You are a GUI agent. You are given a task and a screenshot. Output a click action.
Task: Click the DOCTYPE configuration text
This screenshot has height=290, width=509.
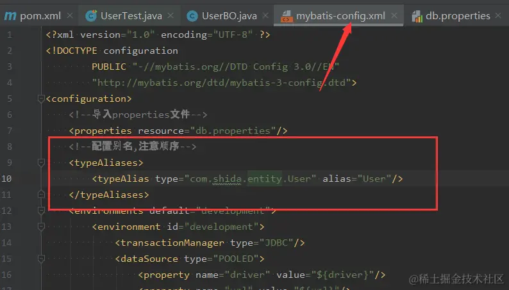pyautogui.click(x=112, y=51)
